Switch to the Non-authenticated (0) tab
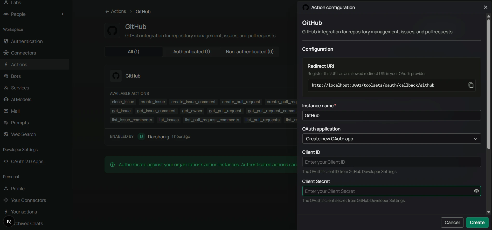 pos(250,52)
